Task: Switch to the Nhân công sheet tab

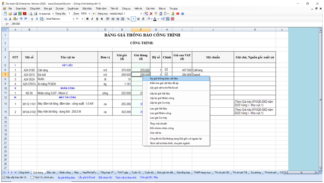Action: pyautogui.click(x=65, y=172)
